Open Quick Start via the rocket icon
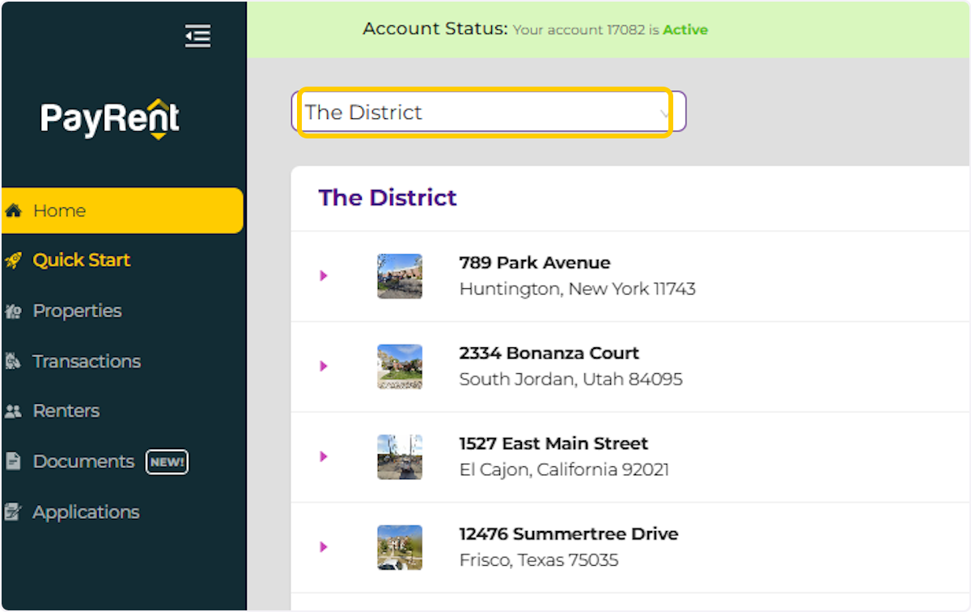This screenshot has width=971, height=612. [x=15, y=260]
